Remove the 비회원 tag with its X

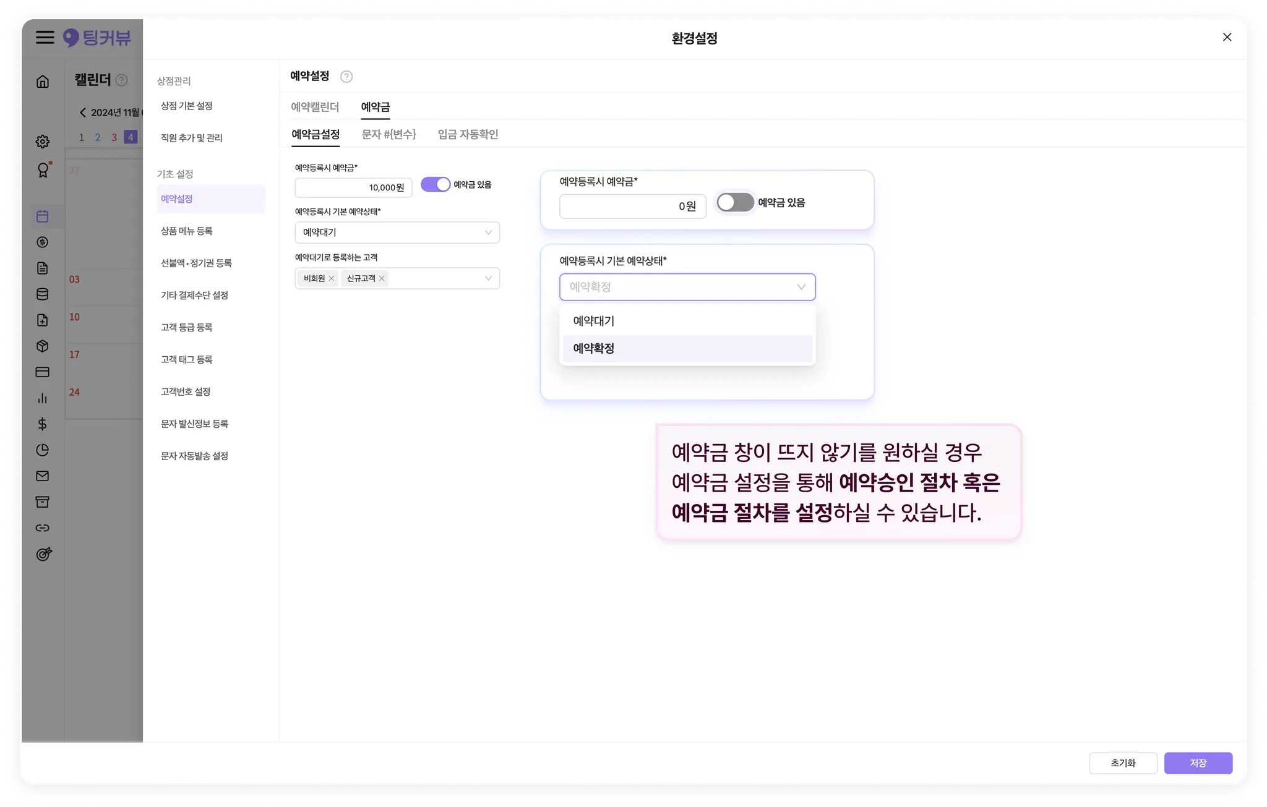coord(332,279)
